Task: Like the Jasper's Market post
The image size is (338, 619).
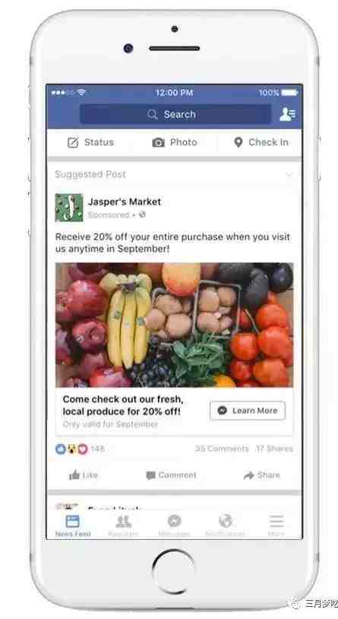Action: click(x=84, y=475)
